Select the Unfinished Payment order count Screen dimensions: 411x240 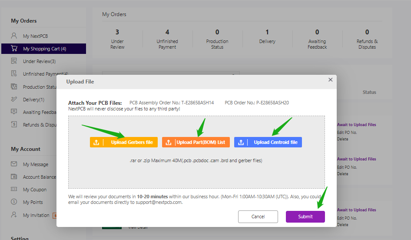click(x=167, y=32)
